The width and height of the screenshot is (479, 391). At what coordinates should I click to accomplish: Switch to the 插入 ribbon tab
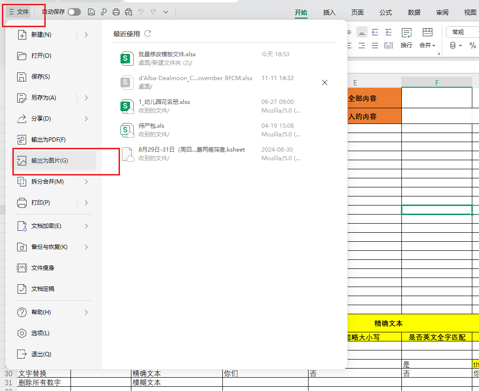[x=329, y=13]
